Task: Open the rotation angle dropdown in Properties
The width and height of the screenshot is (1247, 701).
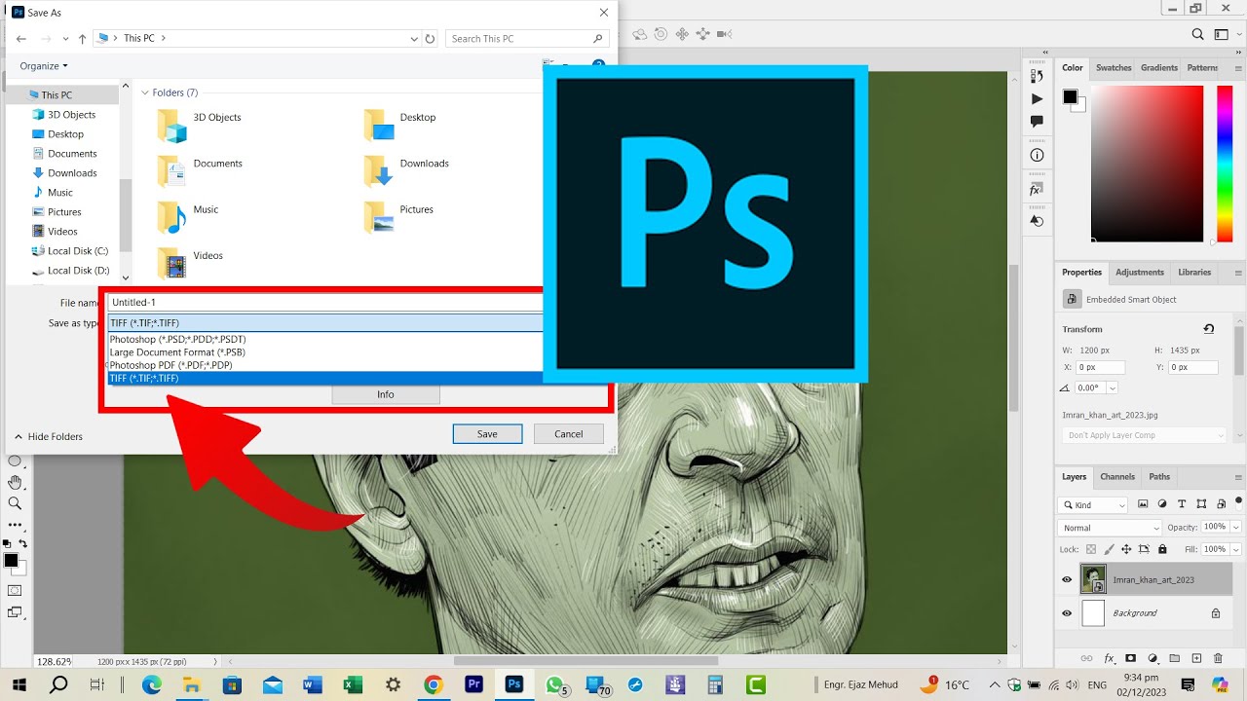Action: click(1112, 387)
